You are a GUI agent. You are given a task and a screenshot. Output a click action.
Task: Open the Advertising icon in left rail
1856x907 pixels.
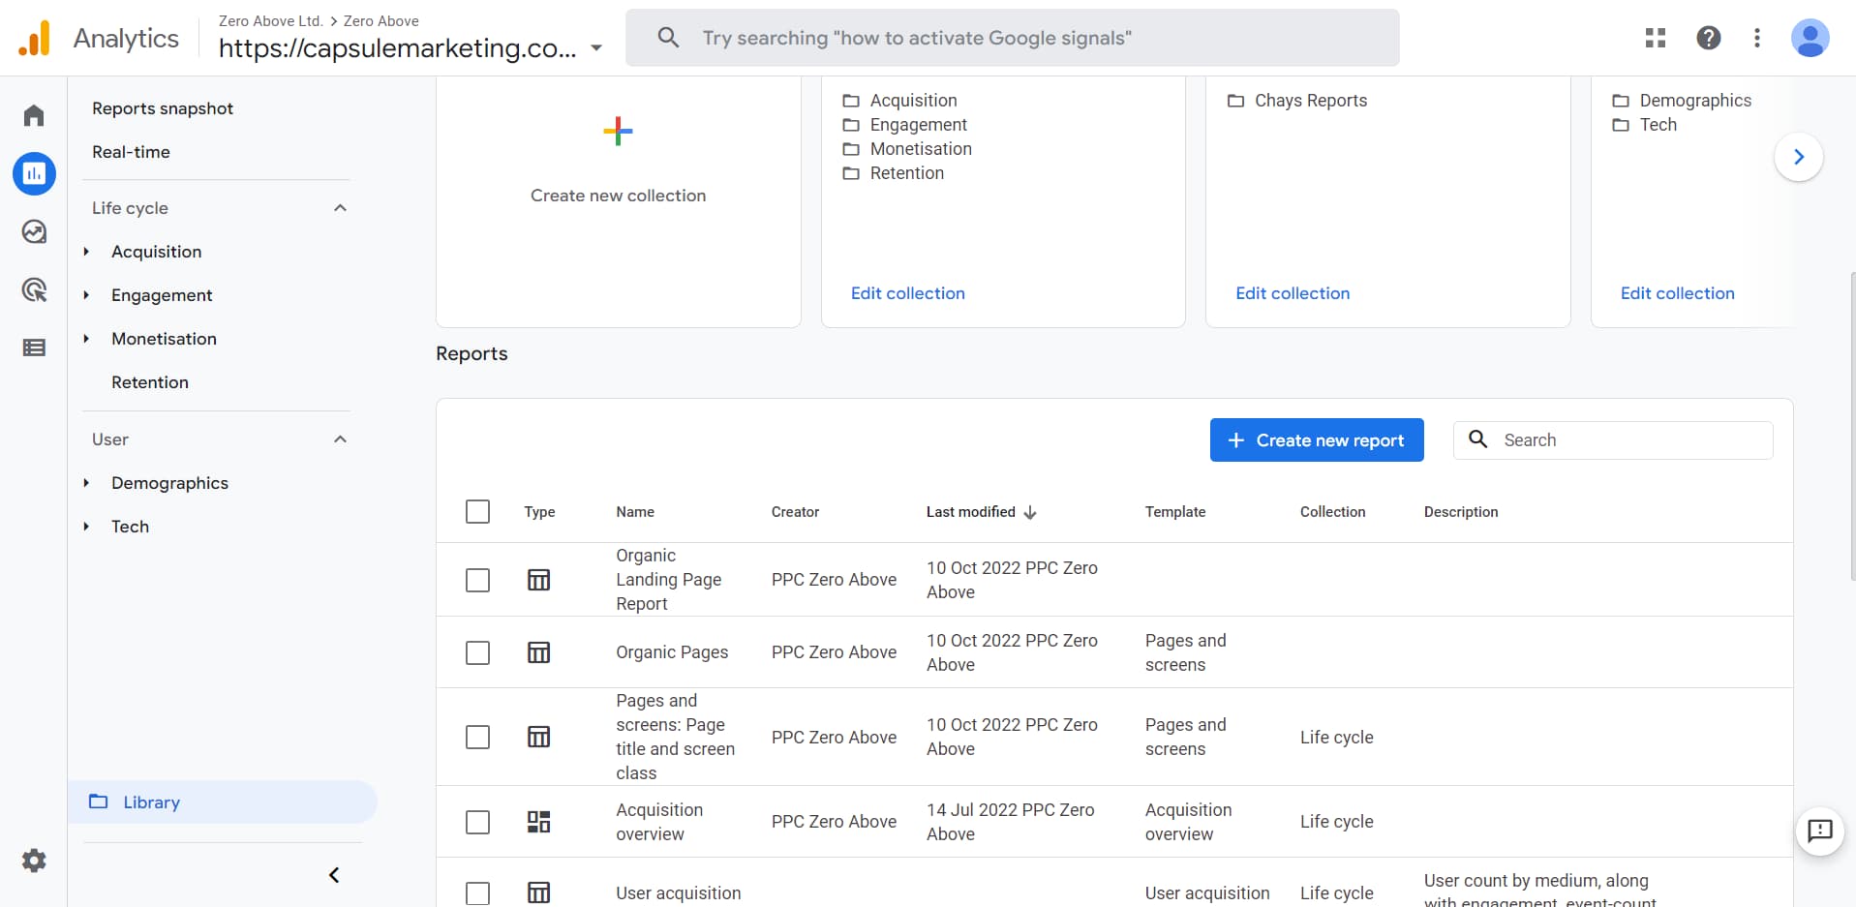(34, 289)
